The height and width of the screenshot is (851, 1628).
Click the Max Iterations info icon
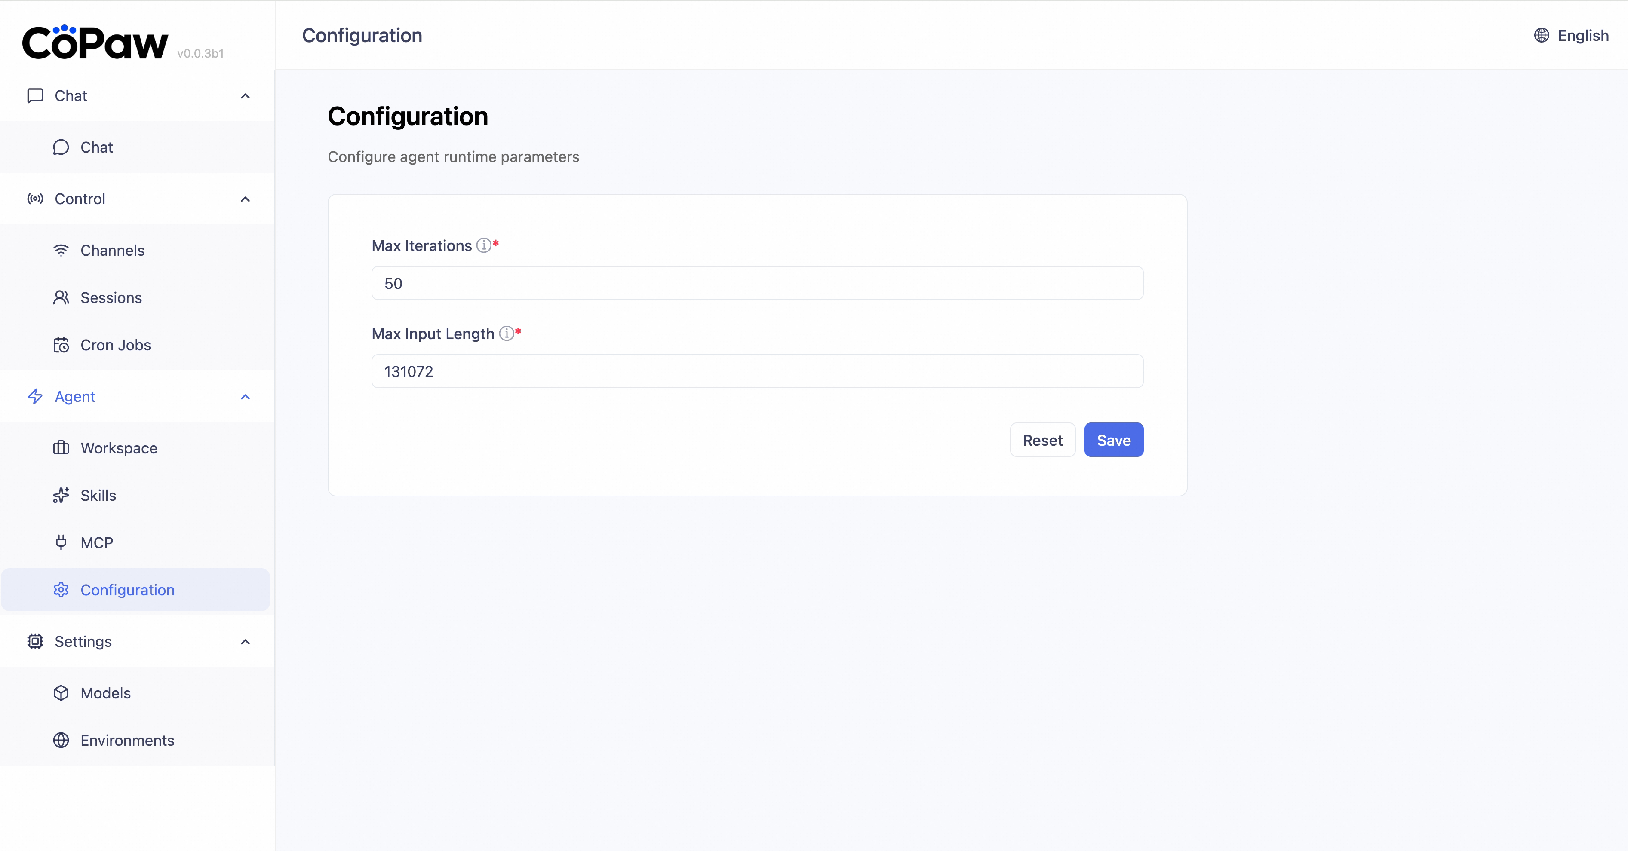pos(483,245)
